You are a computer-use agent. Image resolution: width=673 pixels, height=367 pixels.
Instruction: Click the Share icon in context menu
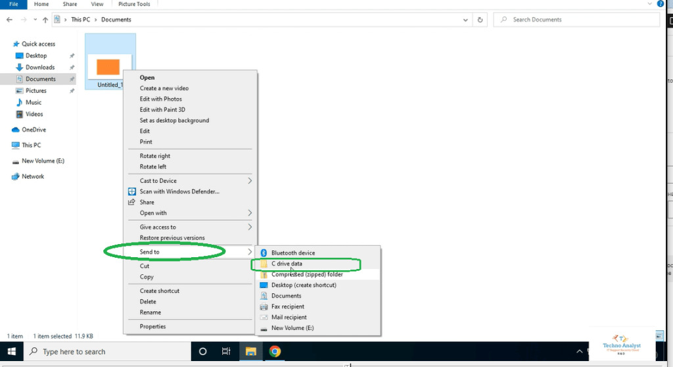132,202
